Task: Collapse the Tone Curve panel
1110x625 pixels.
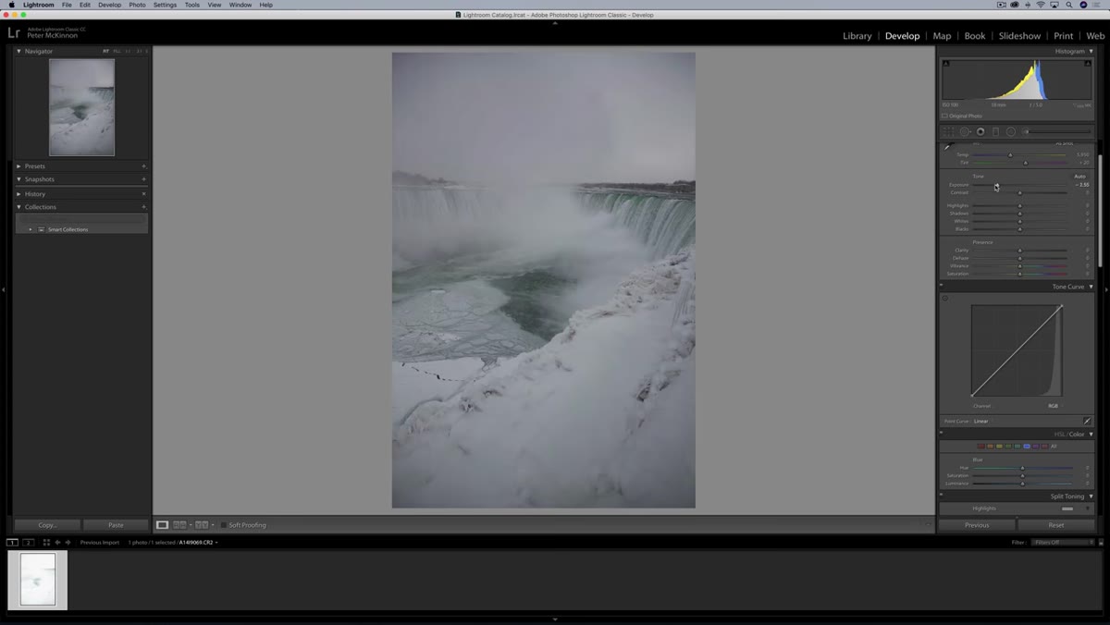Action: click(1091, 287)
